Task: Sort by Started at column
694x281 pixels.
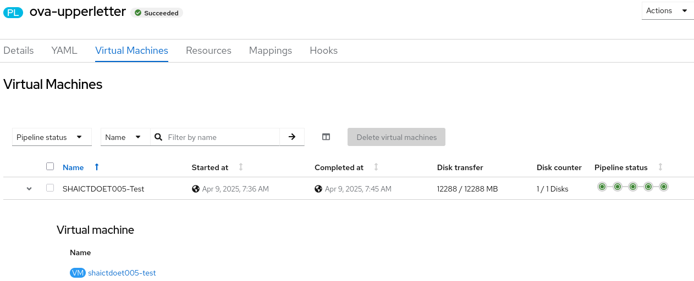Action: point(240,167)
